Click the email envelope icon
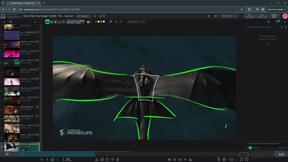Screen dimensions: 288x162 point(216,16)
